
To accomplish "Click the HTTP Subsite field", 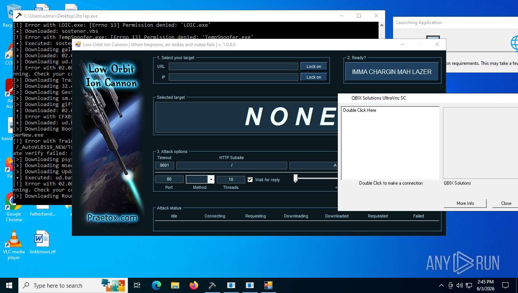I will pyautogui.click(x=232, y=166).
